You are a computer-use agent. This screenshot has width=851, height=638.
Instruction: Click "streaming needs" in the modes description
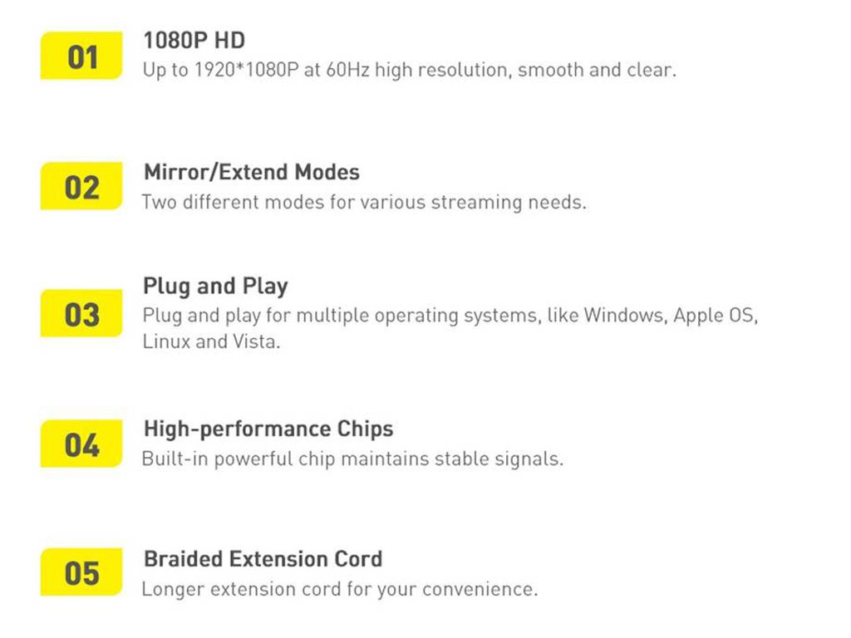pyautogui.click(x=508, y=202)
